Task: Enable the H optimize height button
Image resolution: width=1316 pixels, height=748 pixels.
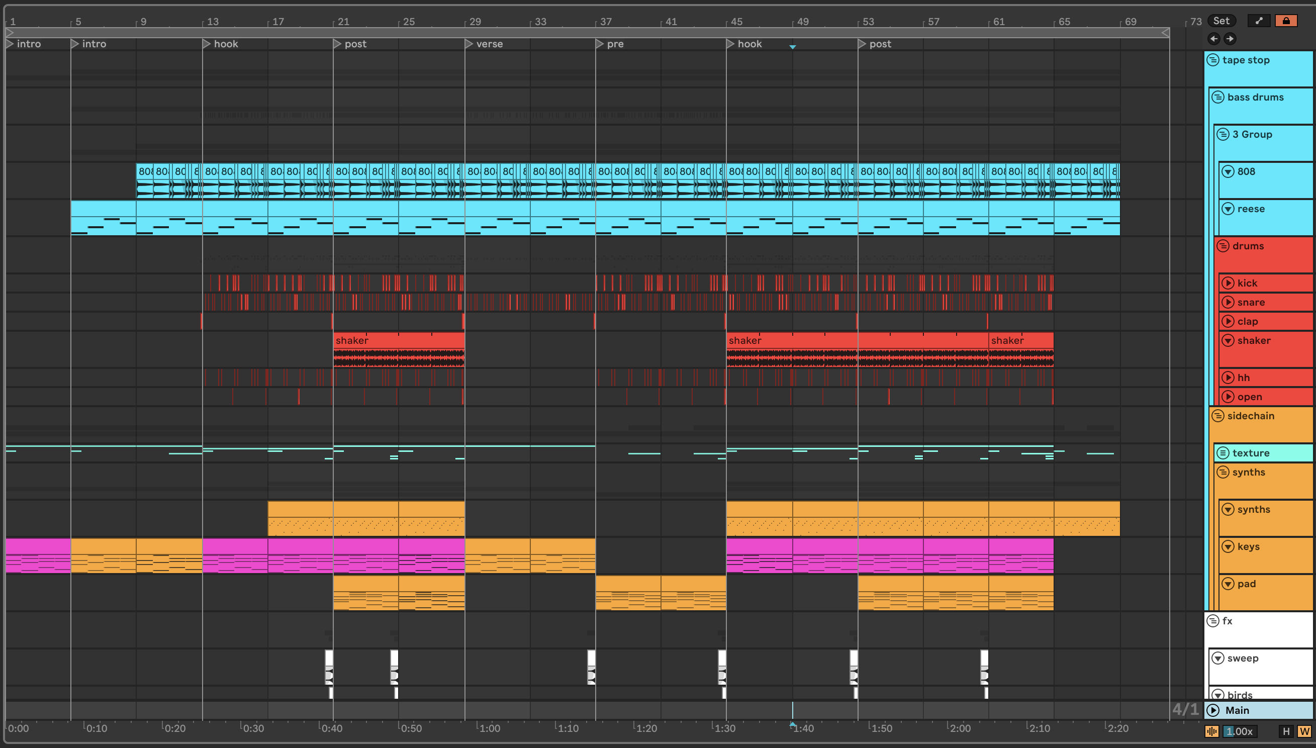Action: 1286,731
